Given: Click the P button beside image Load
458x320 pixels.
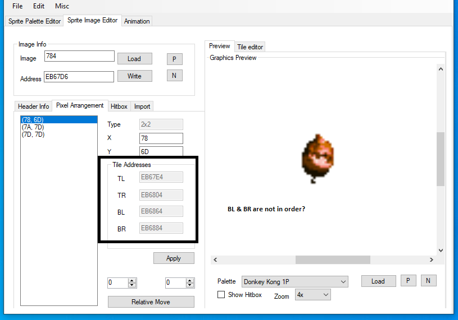Looking at the screenshot, I should [174, 59].
